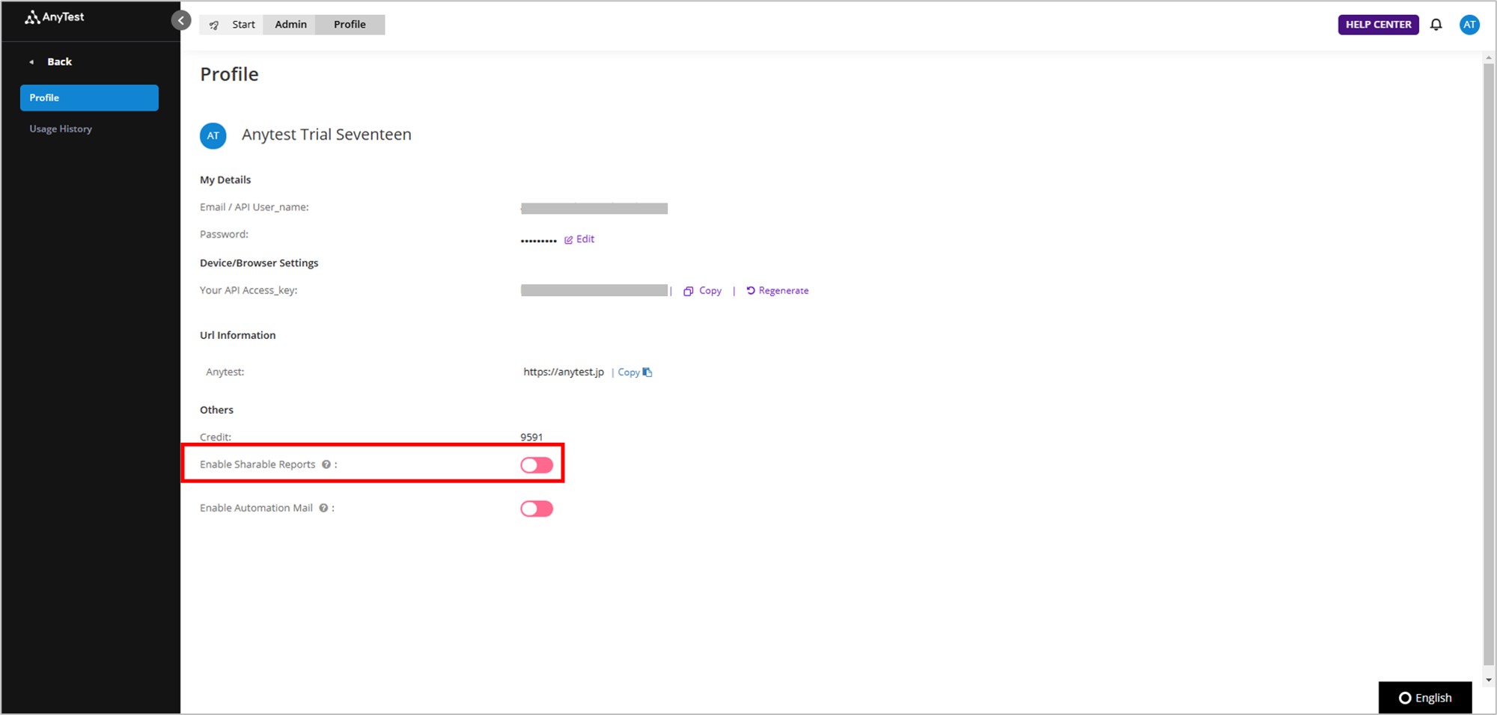This screenshot has height=715, width=1497.
Task: Click the masked API Access_key value
Action: [x=594, y=290]
